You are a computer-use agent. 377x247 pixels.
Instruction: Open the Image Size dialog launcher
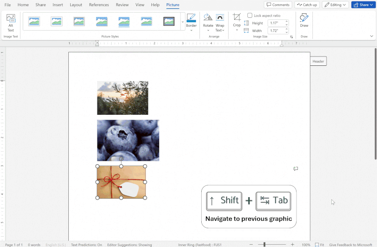[291, 37]
